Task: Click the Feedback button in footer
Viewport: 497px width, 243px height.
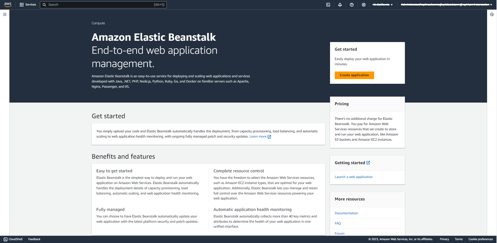Action: coord(34,239)
